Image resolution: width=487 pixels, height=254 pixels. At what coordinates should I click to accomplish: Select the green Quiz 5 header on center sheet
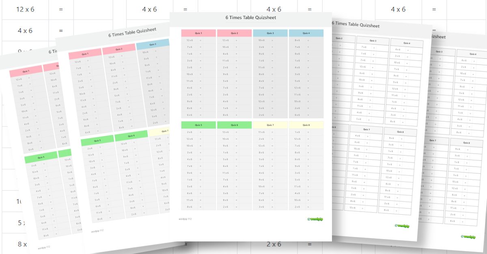point(198,125)
